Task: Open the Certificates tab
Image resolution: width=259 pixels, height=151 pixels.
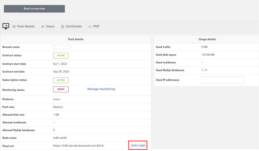Action: [71, 26]
